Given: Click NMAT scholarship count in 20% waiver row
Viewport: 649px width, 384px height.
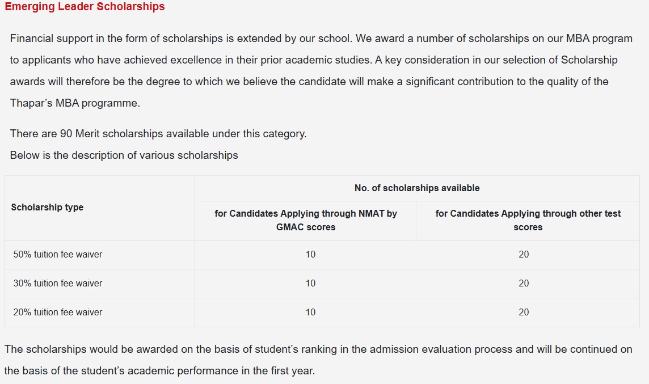Looking at the screenshot, I should (x=310, y=312).
